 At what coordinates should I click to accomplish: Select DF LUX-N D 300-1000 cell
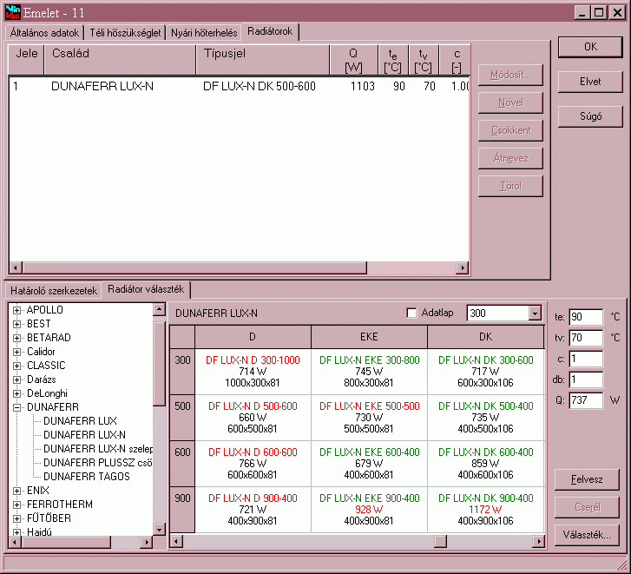click(x=253, y=372)
